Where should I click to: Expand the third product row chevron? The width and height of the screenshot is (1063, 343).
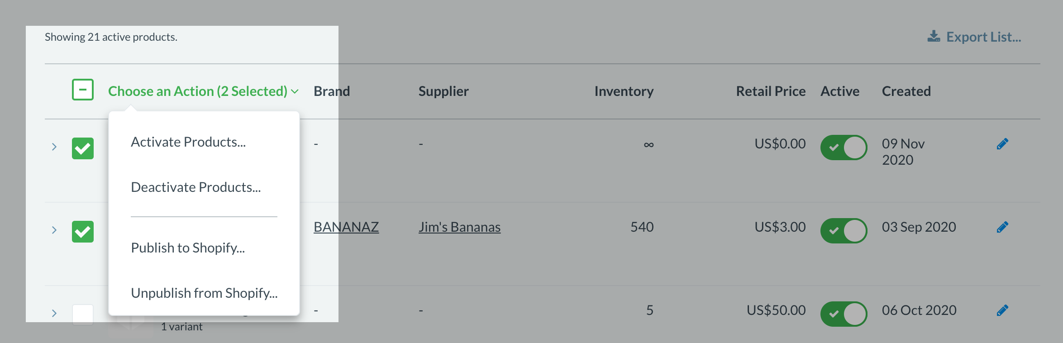click(54, 313)
